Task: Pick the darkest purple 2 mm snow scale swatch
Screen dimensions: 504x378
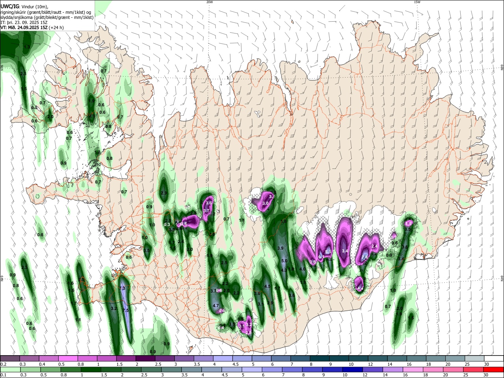Action: pyautogui.click(x=145, y=359)
